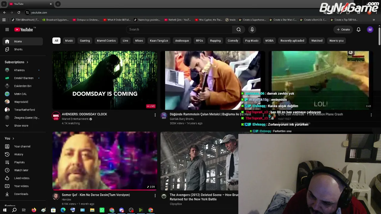This screenshot has height=214, width=381.
Task: Select the Arabesque filter chip
Action: pos(182,41)
